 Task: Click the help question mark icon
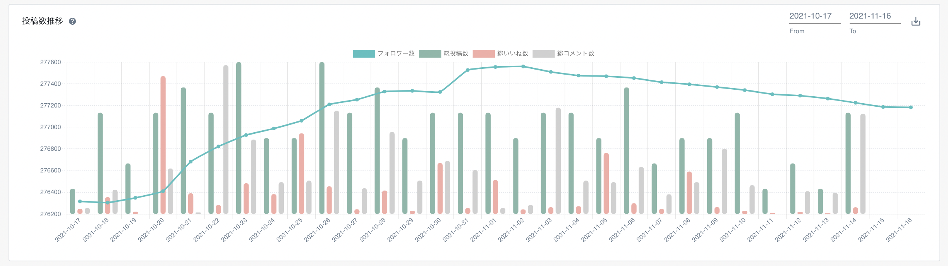(72, 21)
